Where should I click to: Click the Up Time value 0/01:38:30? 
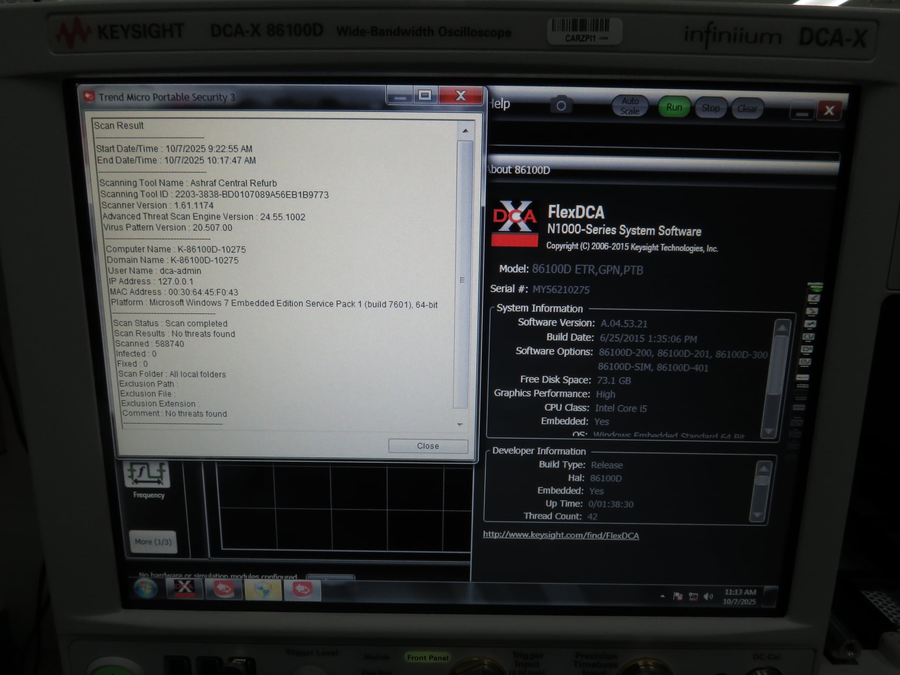611,504
